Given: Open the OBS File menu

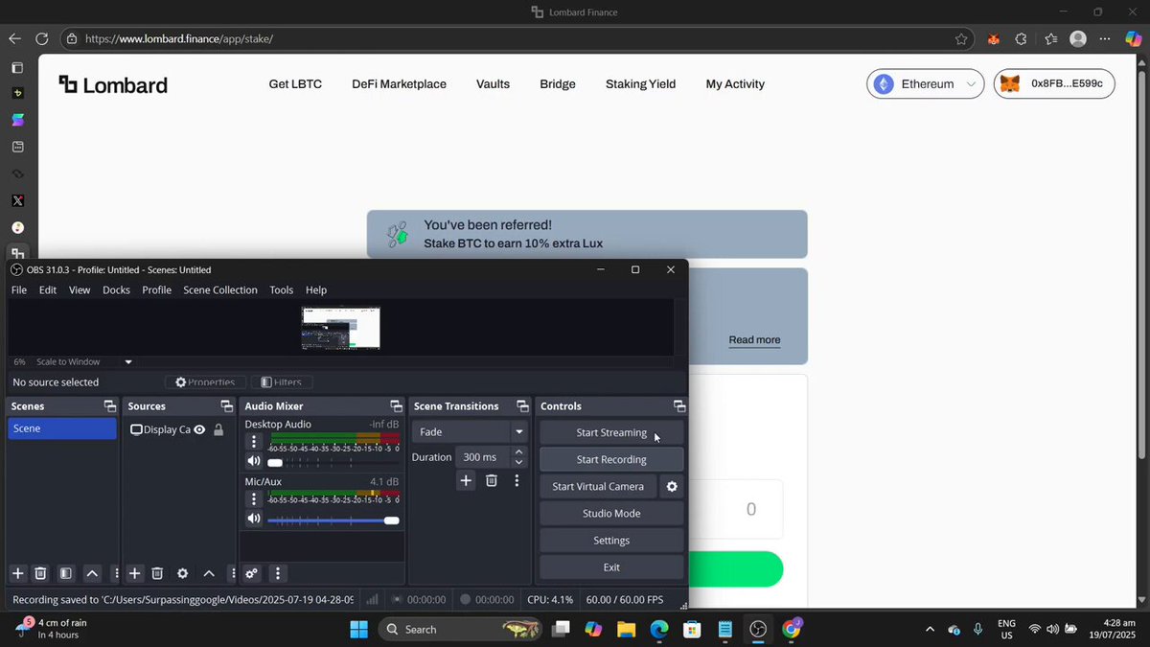Looking at the screenshot, I should [19, 289].
